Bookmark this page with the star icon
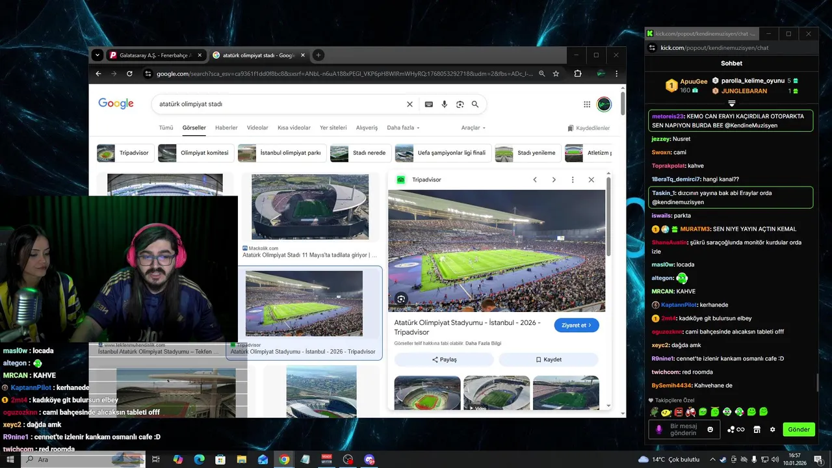The width and height of the screenshot is (832, 468). click(x=556, y=73)
